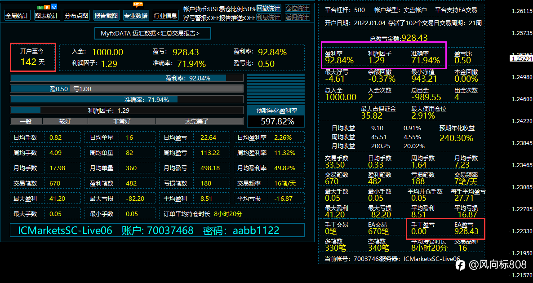Image resolution: width=533 pixels, height=283 pixels.
Task: Select the 非常好 rating segment
Action: [122, 121]
